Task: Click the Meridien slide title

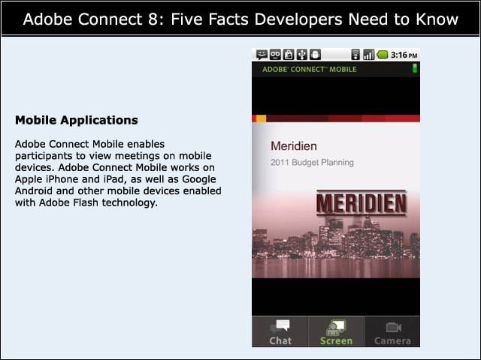Action: tap(294, 146)
